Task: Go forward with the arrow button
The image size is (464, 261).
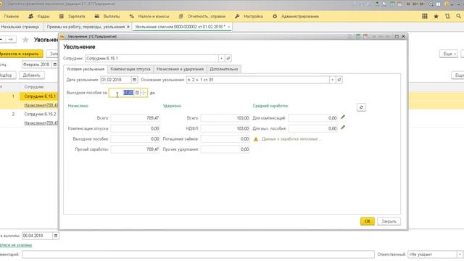Action: coord(11,39)
